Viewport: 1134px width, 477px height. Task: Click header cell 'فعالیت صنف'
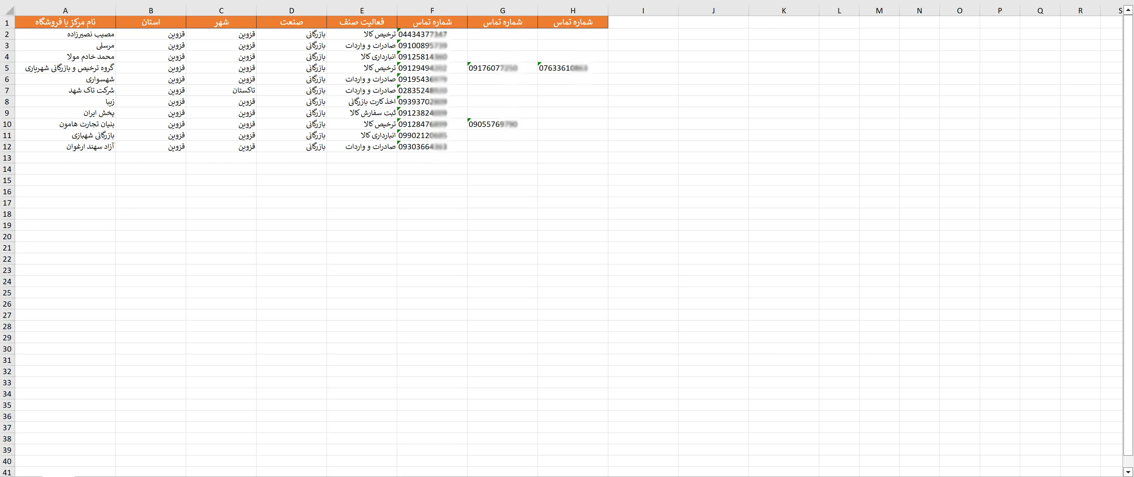pos(362,22)
